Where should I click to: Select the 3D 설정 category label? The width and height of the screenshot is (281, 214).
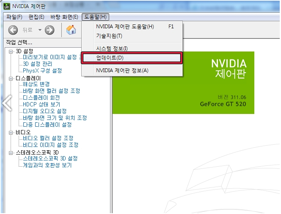click(25, 51)
